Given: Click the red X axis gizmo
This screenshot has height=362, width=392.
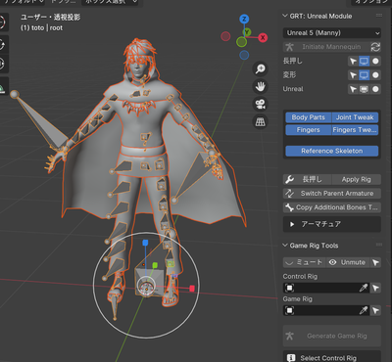Looking at the screenshot, I should click(263, 38).
